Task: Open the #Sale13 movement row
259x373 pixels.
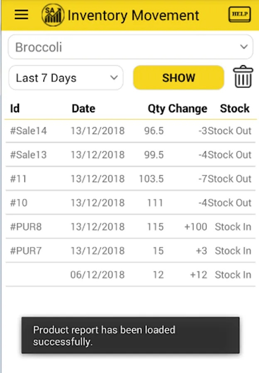Action: click(130, 155)
